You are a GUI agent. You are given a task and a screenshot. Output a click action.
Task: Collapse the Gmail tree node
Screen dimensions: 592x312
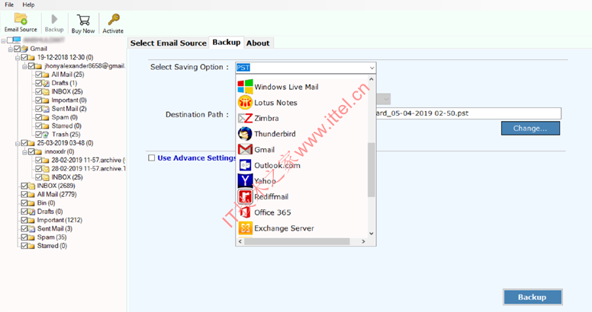(x=11, y=49)
